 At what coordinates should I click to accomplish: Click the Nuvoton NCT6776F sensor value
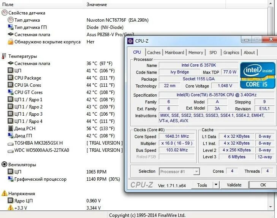[x=117, y=20]
